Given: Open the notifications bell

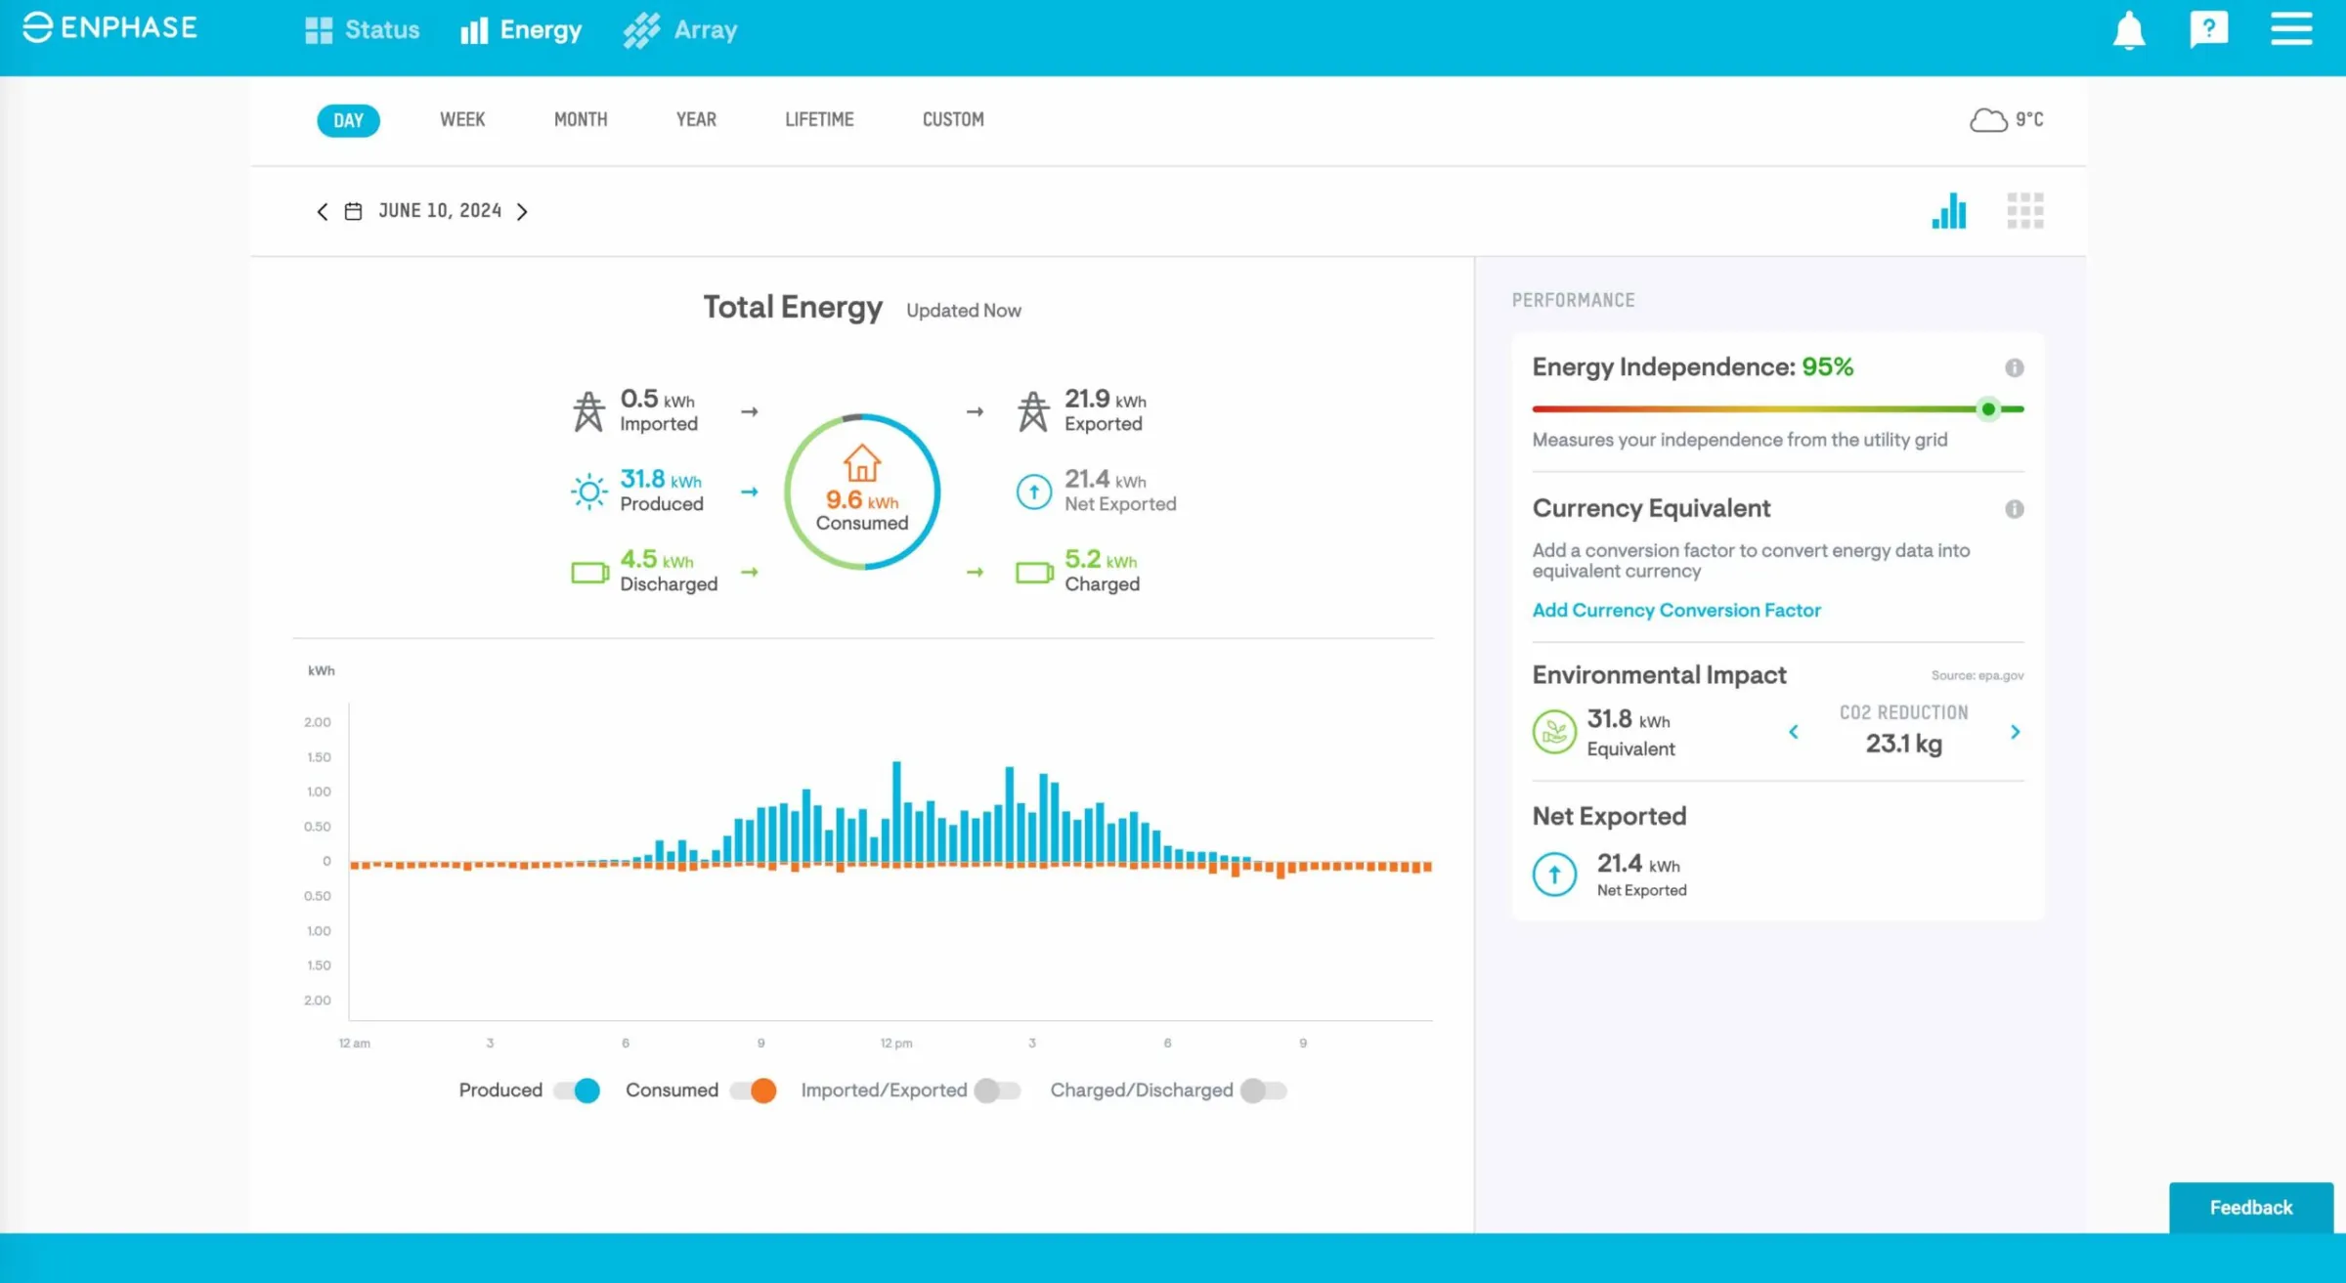Looking at the screenshot, I should pos(2129,30).
